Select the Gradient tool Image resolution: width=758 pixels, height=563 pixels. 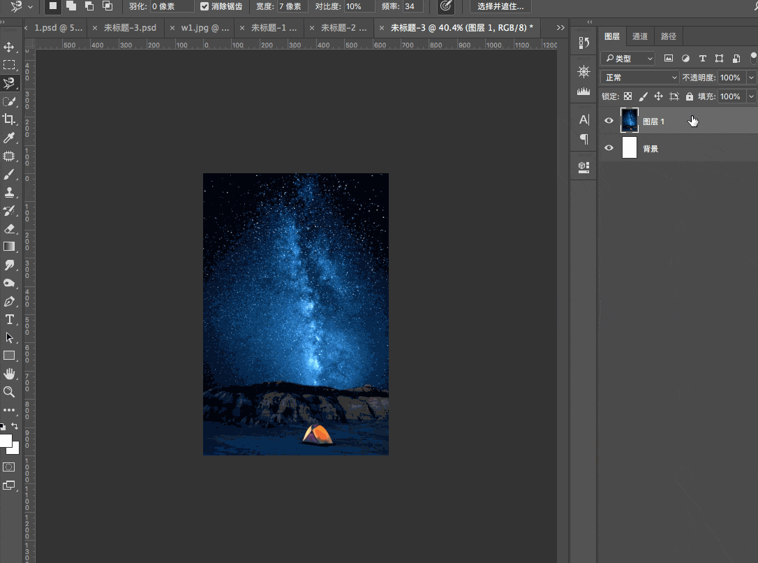tap(8, 247)
